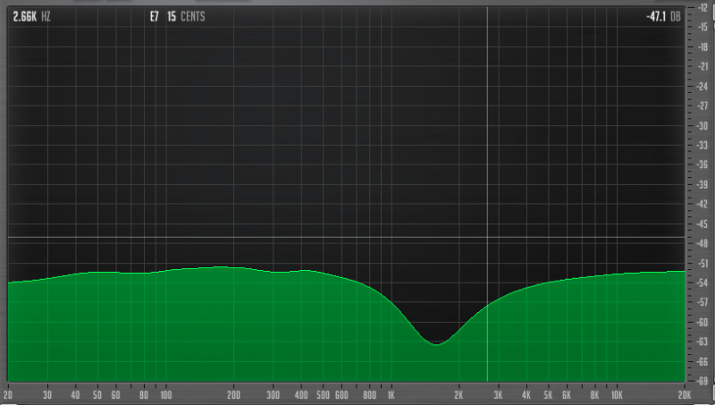The image size is (715, 405).
Task: Select the 1K label on frequency axis
Action: [x=391, y=394]
